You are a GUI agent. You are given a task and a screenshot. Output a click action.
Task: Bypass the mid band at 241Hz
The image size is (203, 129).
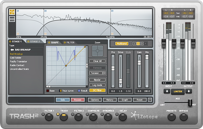point(45,34)
